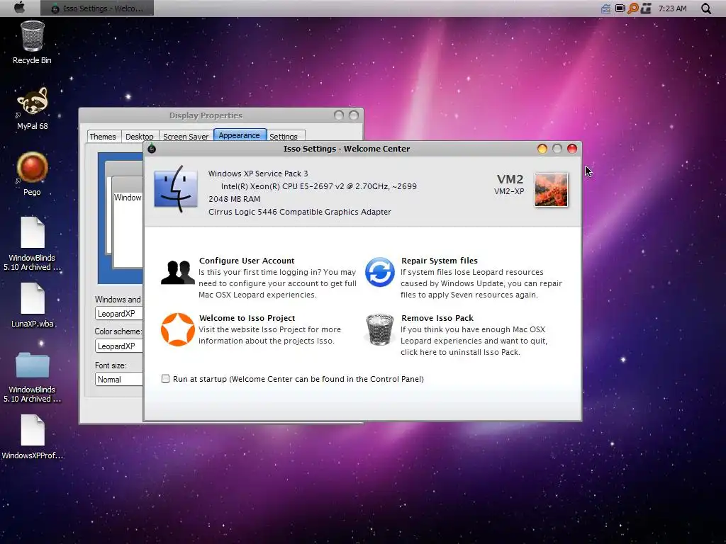The width and height of the screenshot is (726, 544).
Task: Click the Configure User Account people icon
Action: [178, 272]
